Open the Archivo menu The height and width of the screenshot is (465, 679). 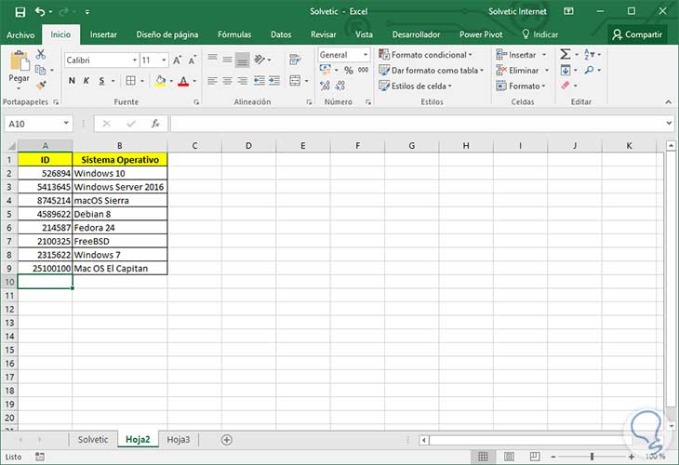coord(20,34)
